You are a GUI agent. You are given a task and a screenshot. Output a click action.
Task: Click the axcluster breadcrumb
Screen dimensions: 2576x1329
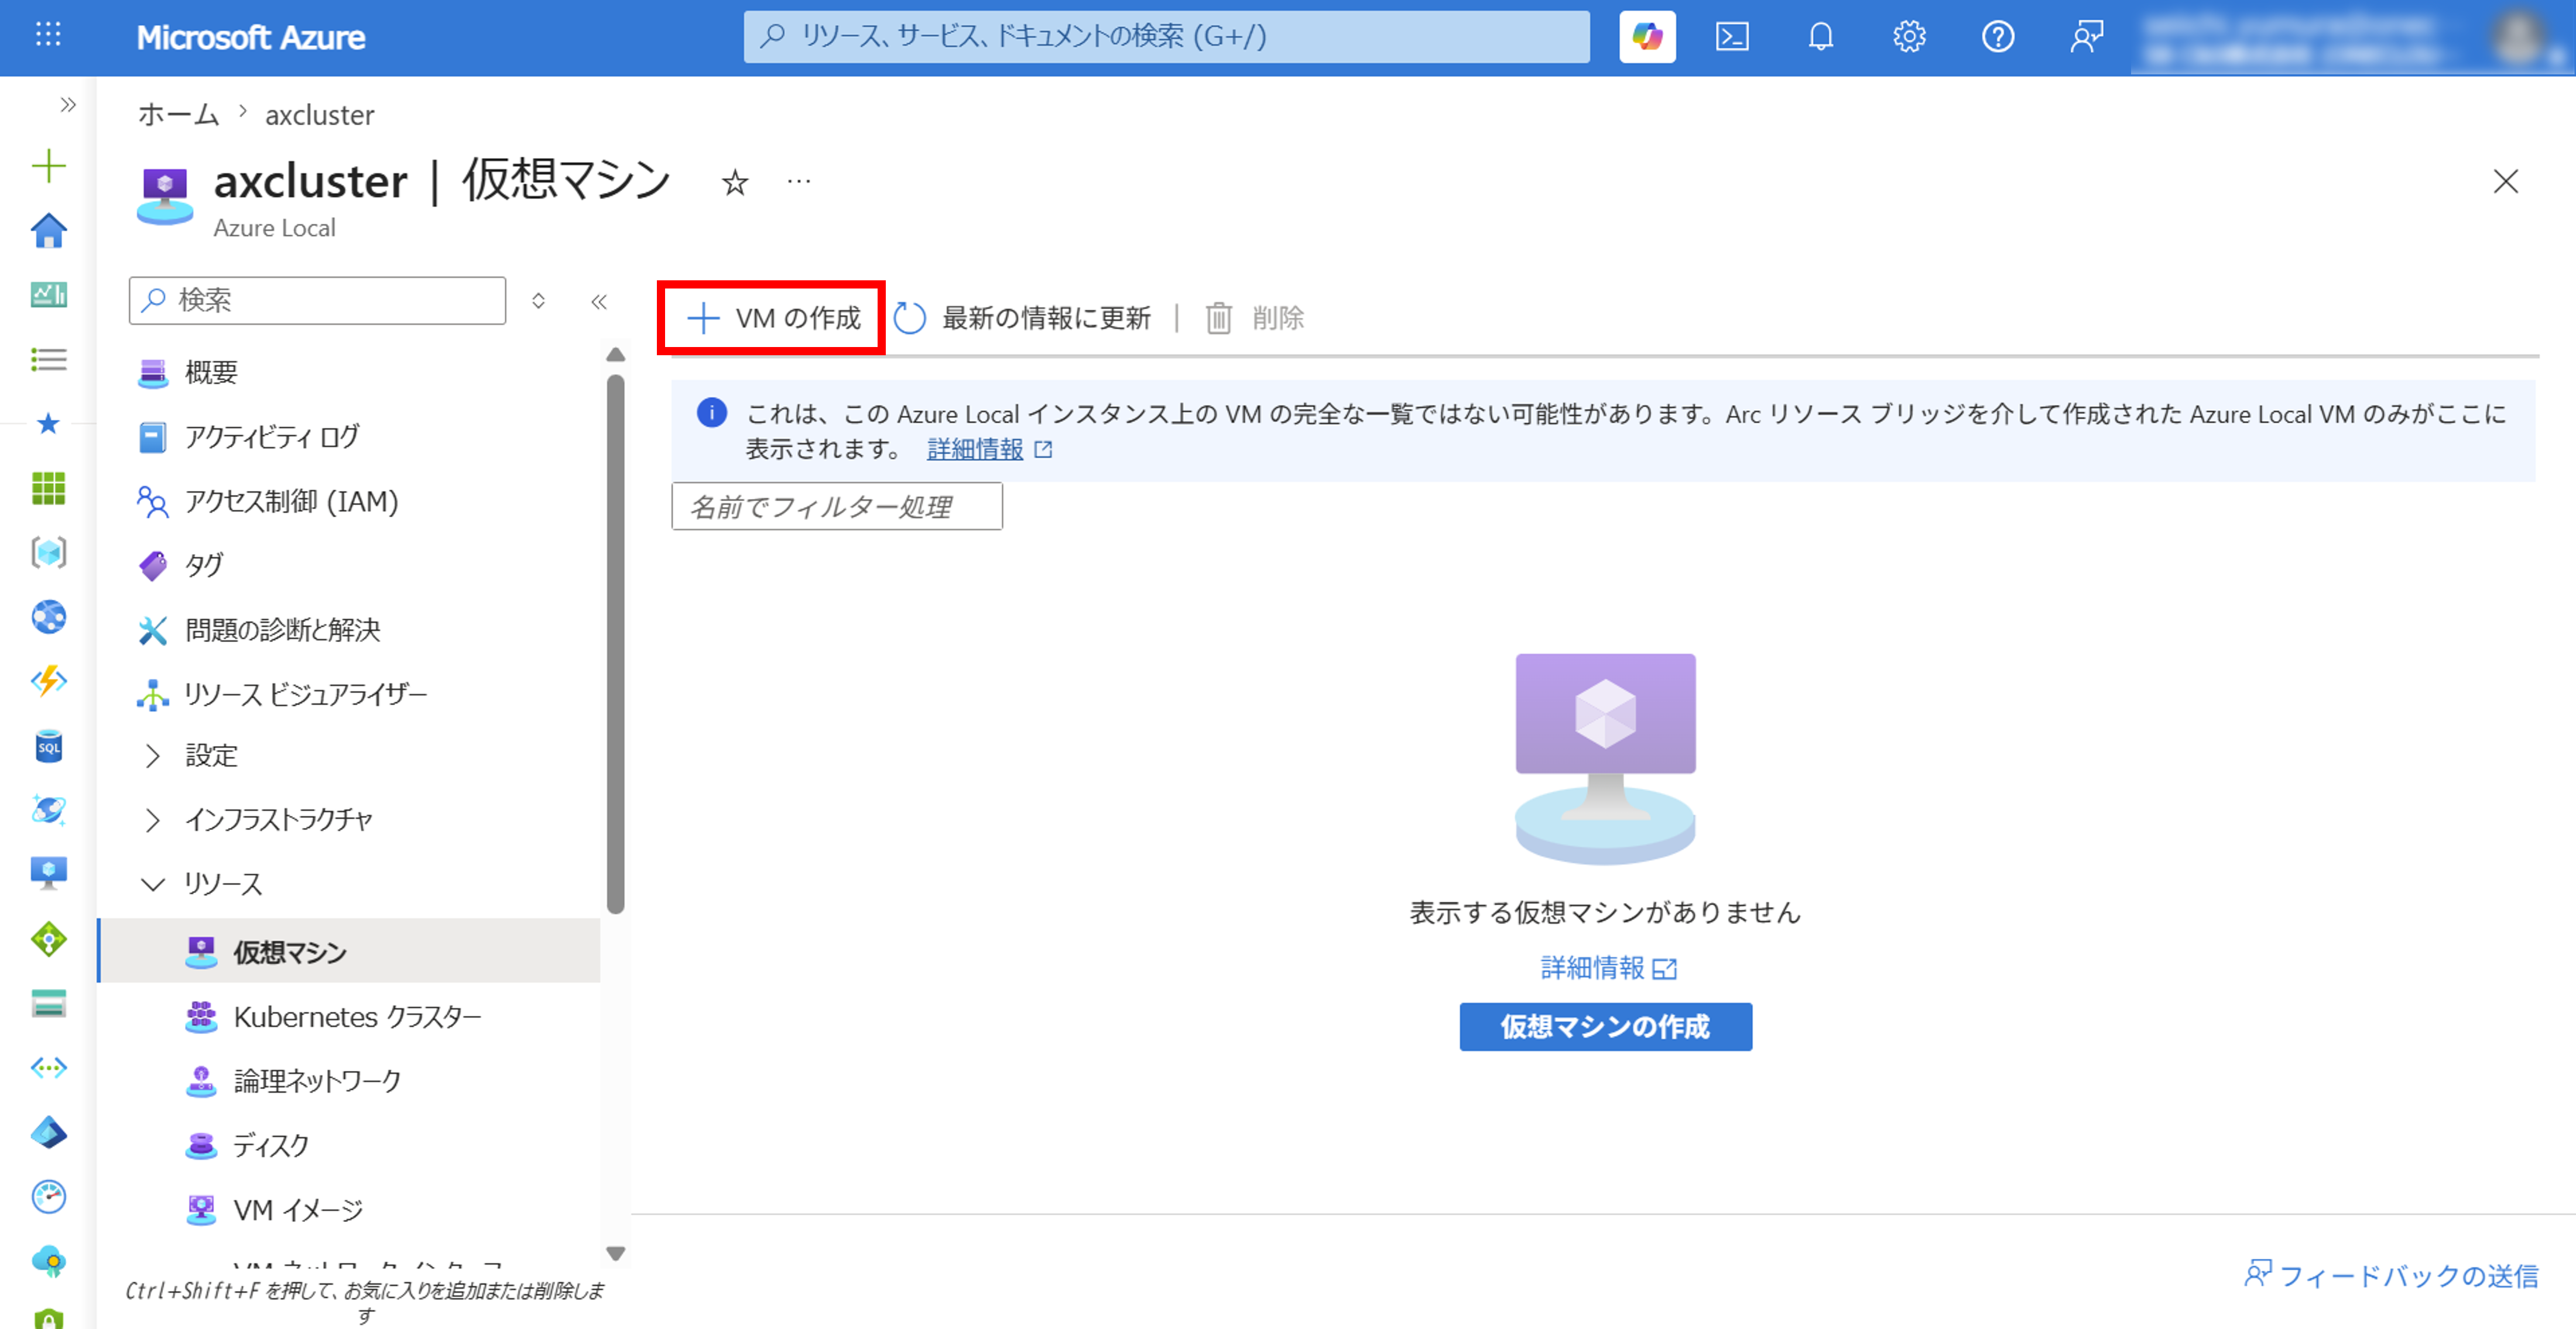[319, 115]
